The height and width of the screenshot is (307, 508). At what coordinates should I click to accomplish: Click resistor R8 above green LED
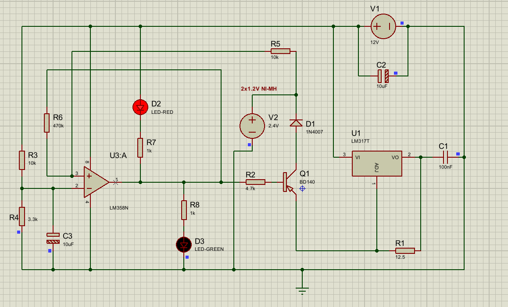coord(184,210)
